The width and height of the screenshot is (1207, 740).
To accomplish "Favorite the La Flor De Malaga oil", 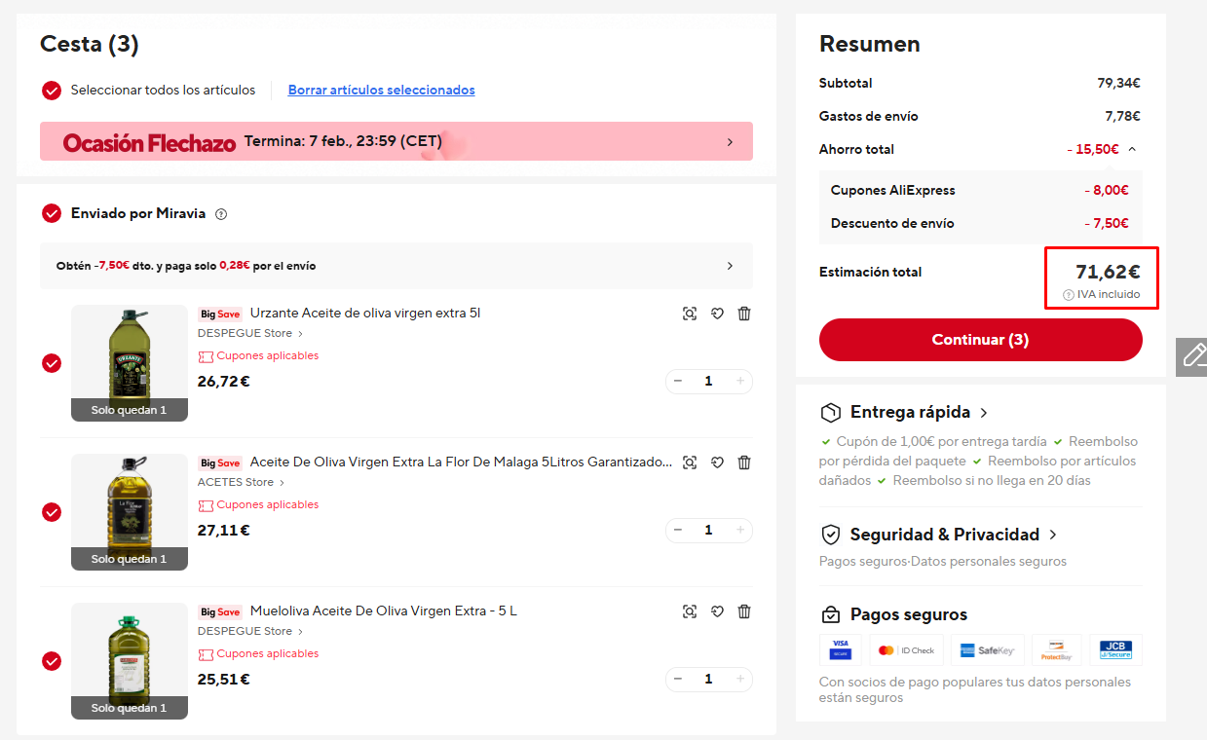I will [x=717, y=462].
